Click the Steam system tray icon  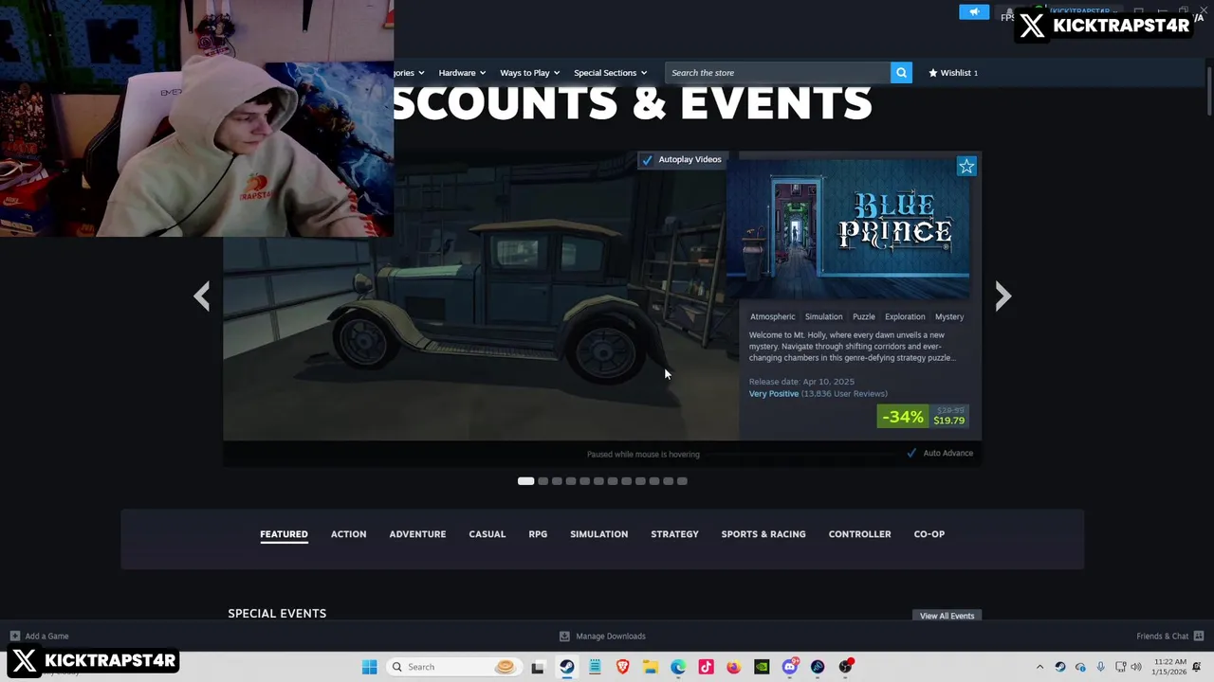(1060, 667)
